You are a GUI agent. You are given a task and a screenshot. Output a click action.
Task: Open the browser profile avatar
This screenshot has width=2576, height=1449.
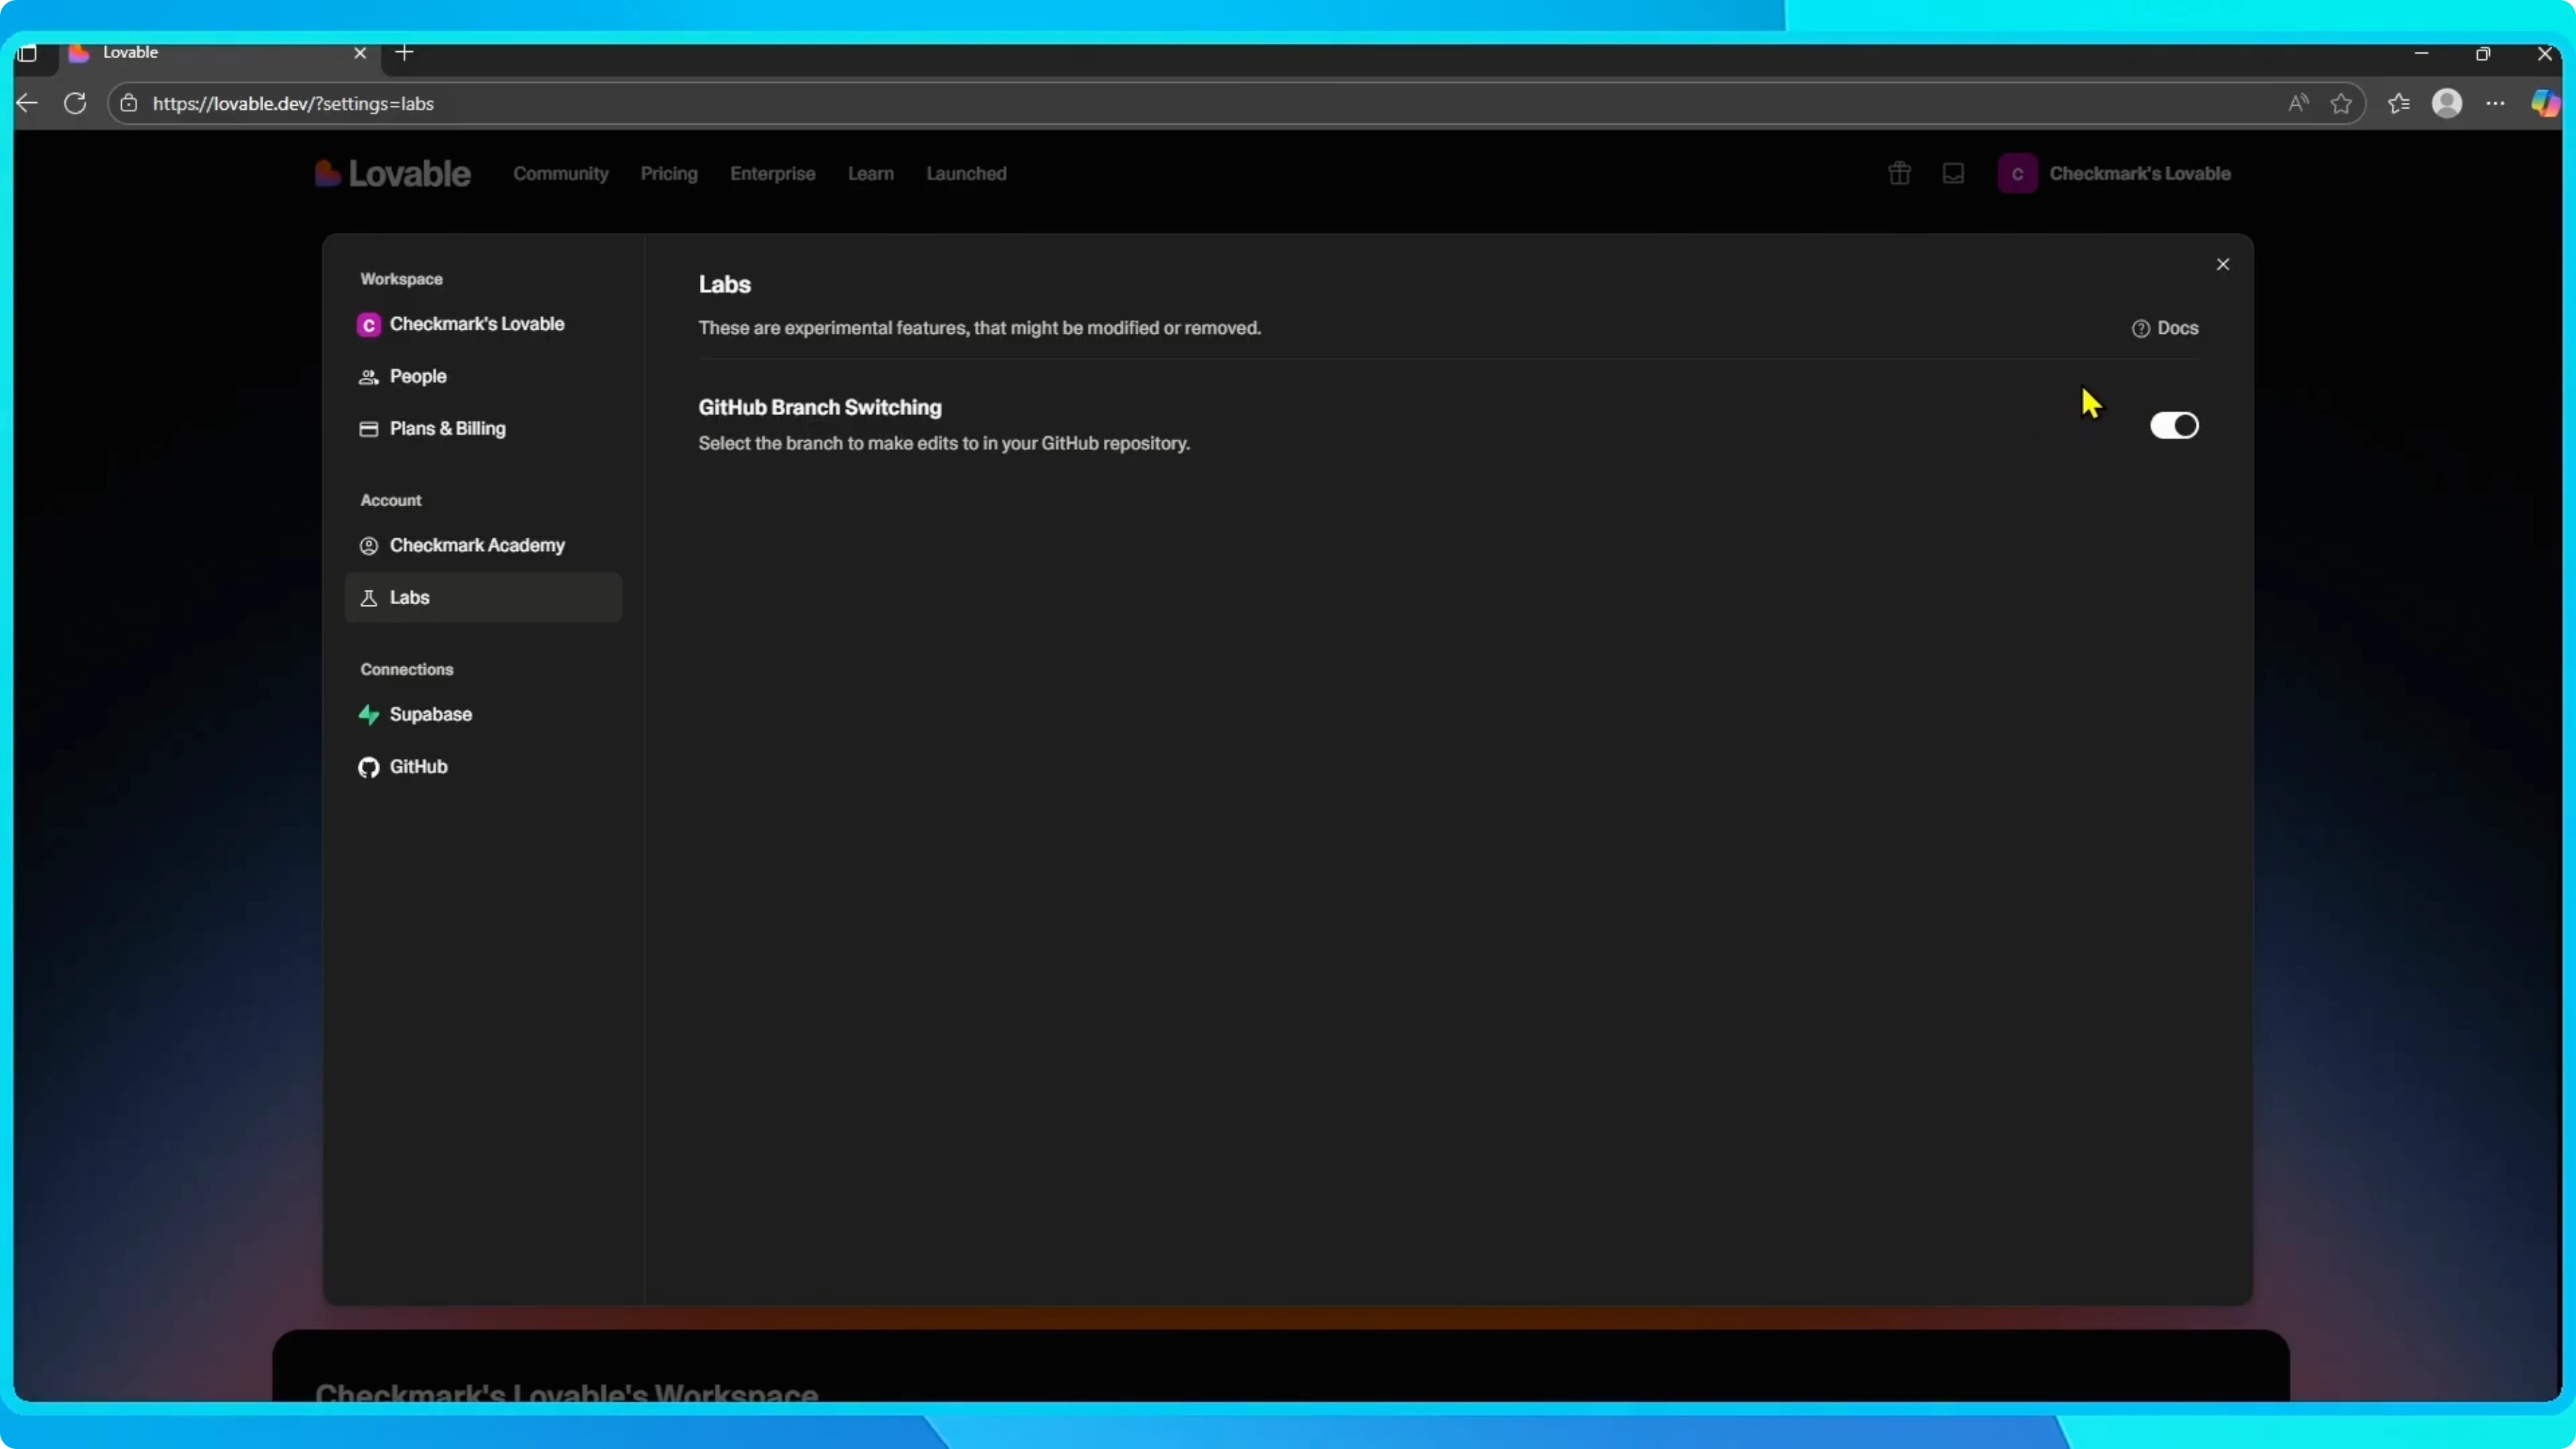(2446, 103)
